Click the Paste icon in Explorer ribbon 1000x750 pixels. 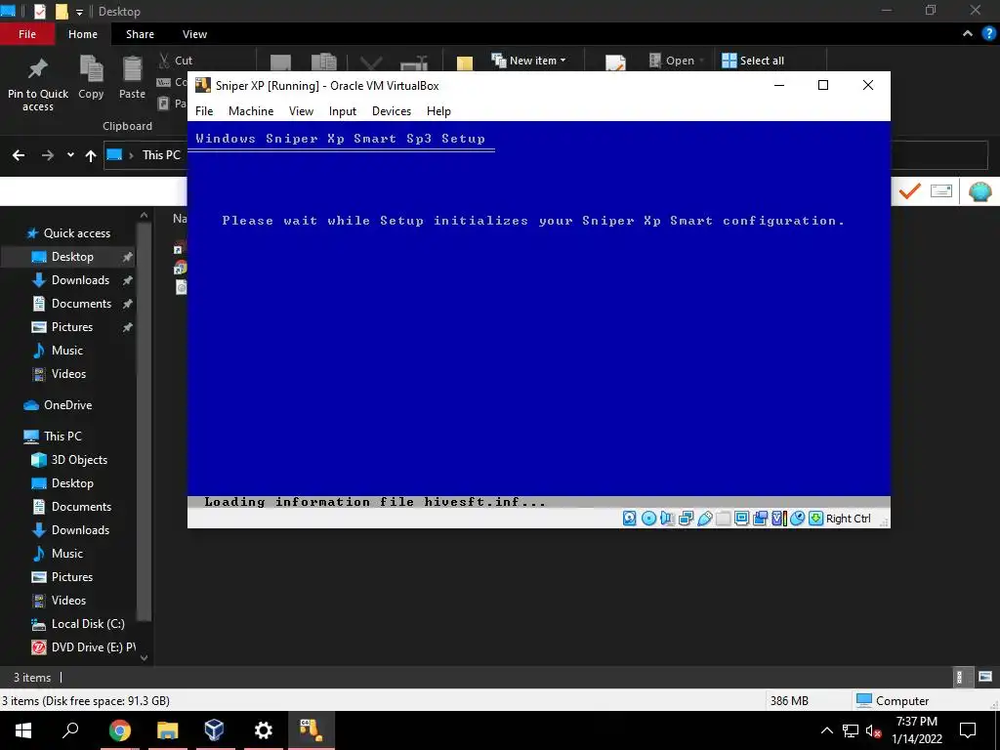pyautogui.click(x=132, y=77)
